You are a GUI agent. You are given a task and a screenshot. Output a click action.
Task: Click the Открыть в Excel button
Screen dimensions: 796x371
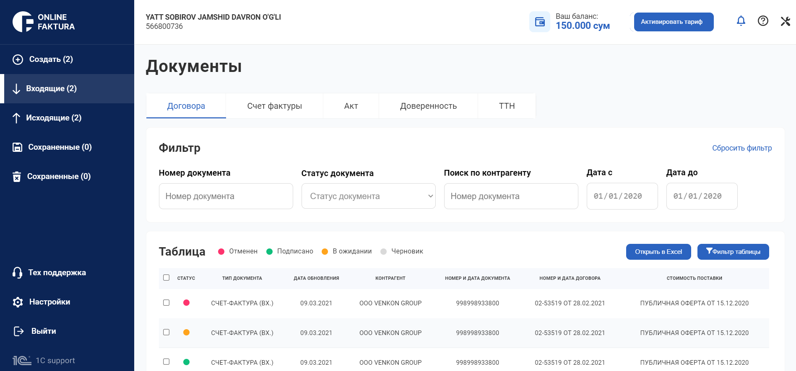658,252
